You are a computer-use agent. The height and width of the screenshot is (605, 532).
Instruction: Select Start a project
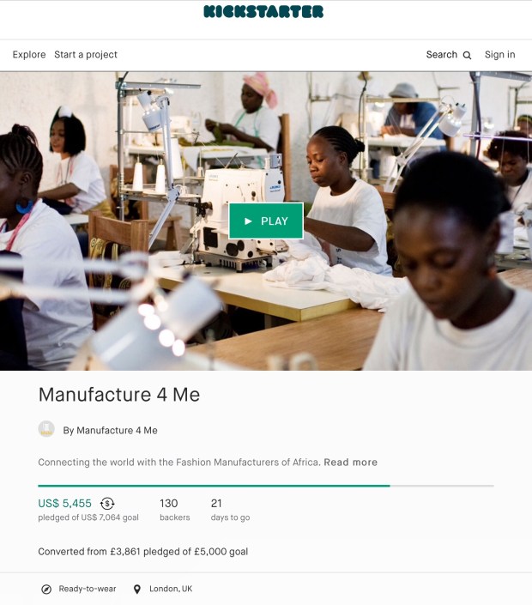tap(86, 55)
